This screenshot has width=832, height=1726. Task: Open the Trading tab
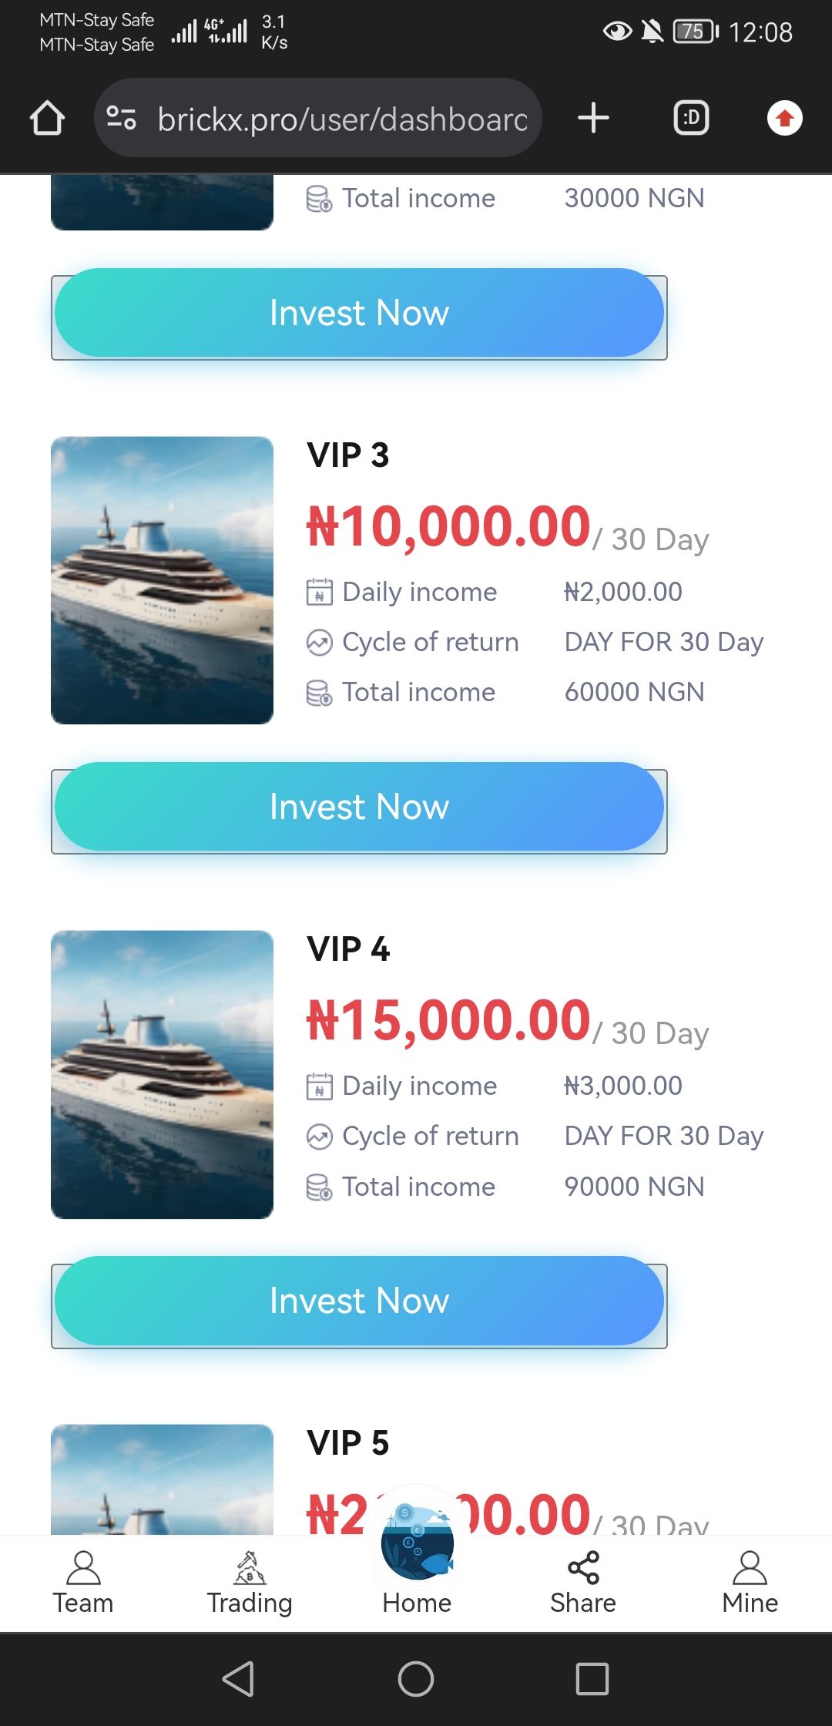pos(250,1583)
